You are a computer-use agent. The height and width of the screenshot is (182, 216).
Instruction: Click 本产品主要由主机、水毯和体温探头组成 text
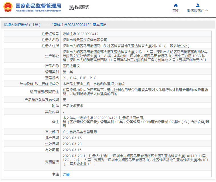[x=94, y=84]
